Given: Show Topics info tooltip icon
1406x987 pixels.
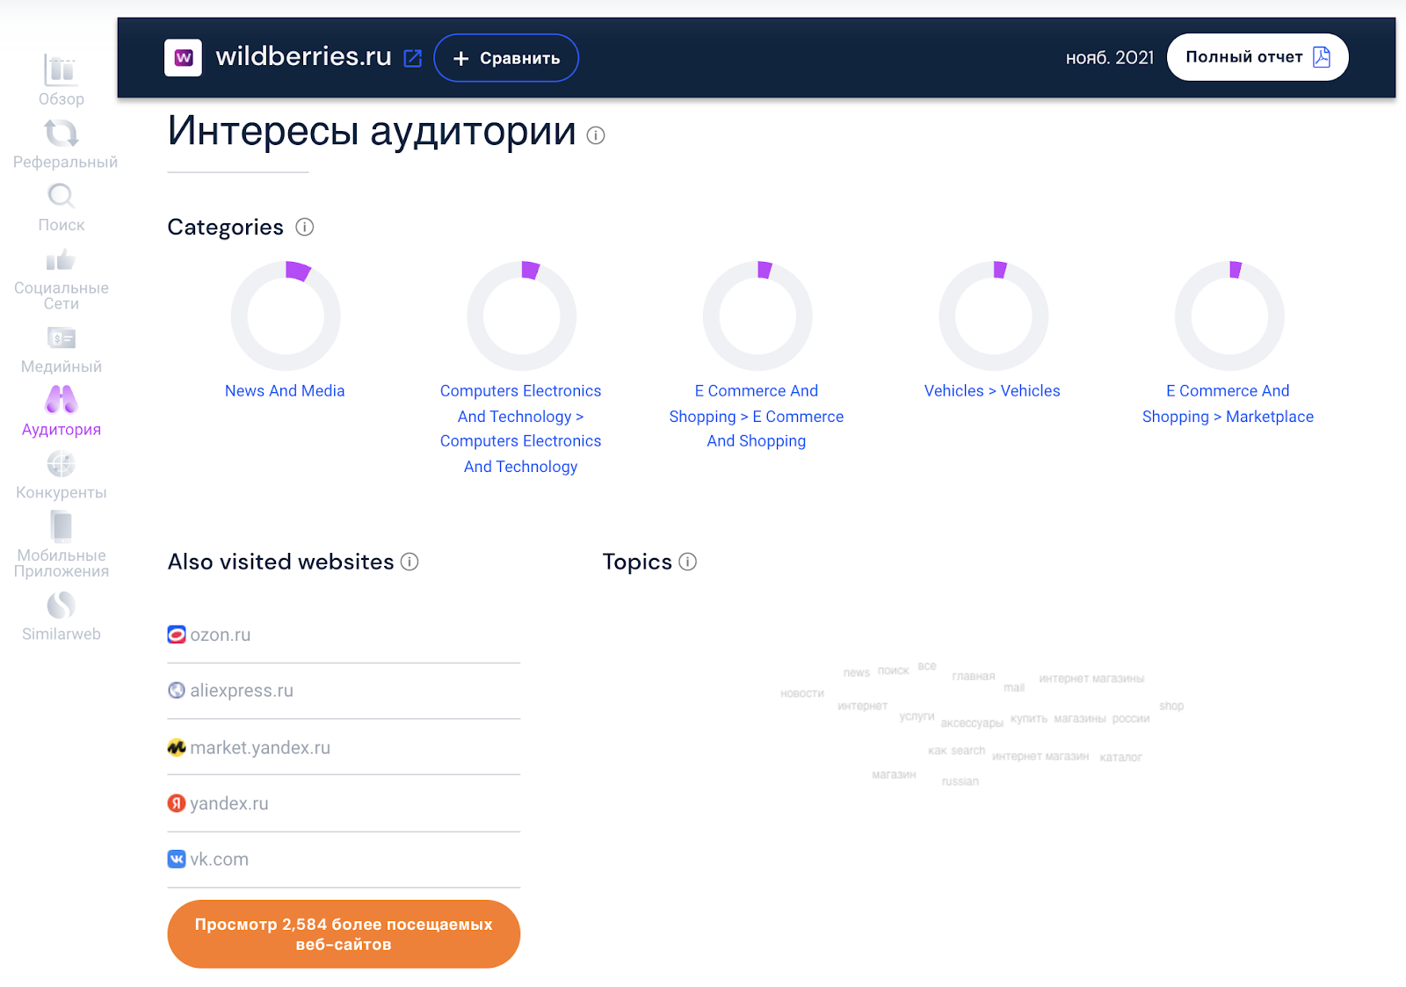Looking at the screenshot, I should pos(688,562).
